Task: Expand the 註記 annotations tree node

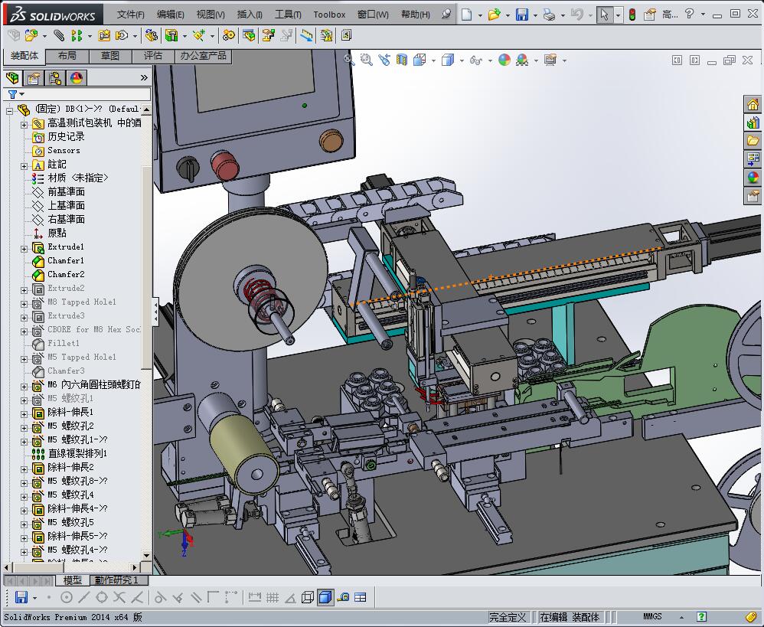Action: [x=24, y=165]
